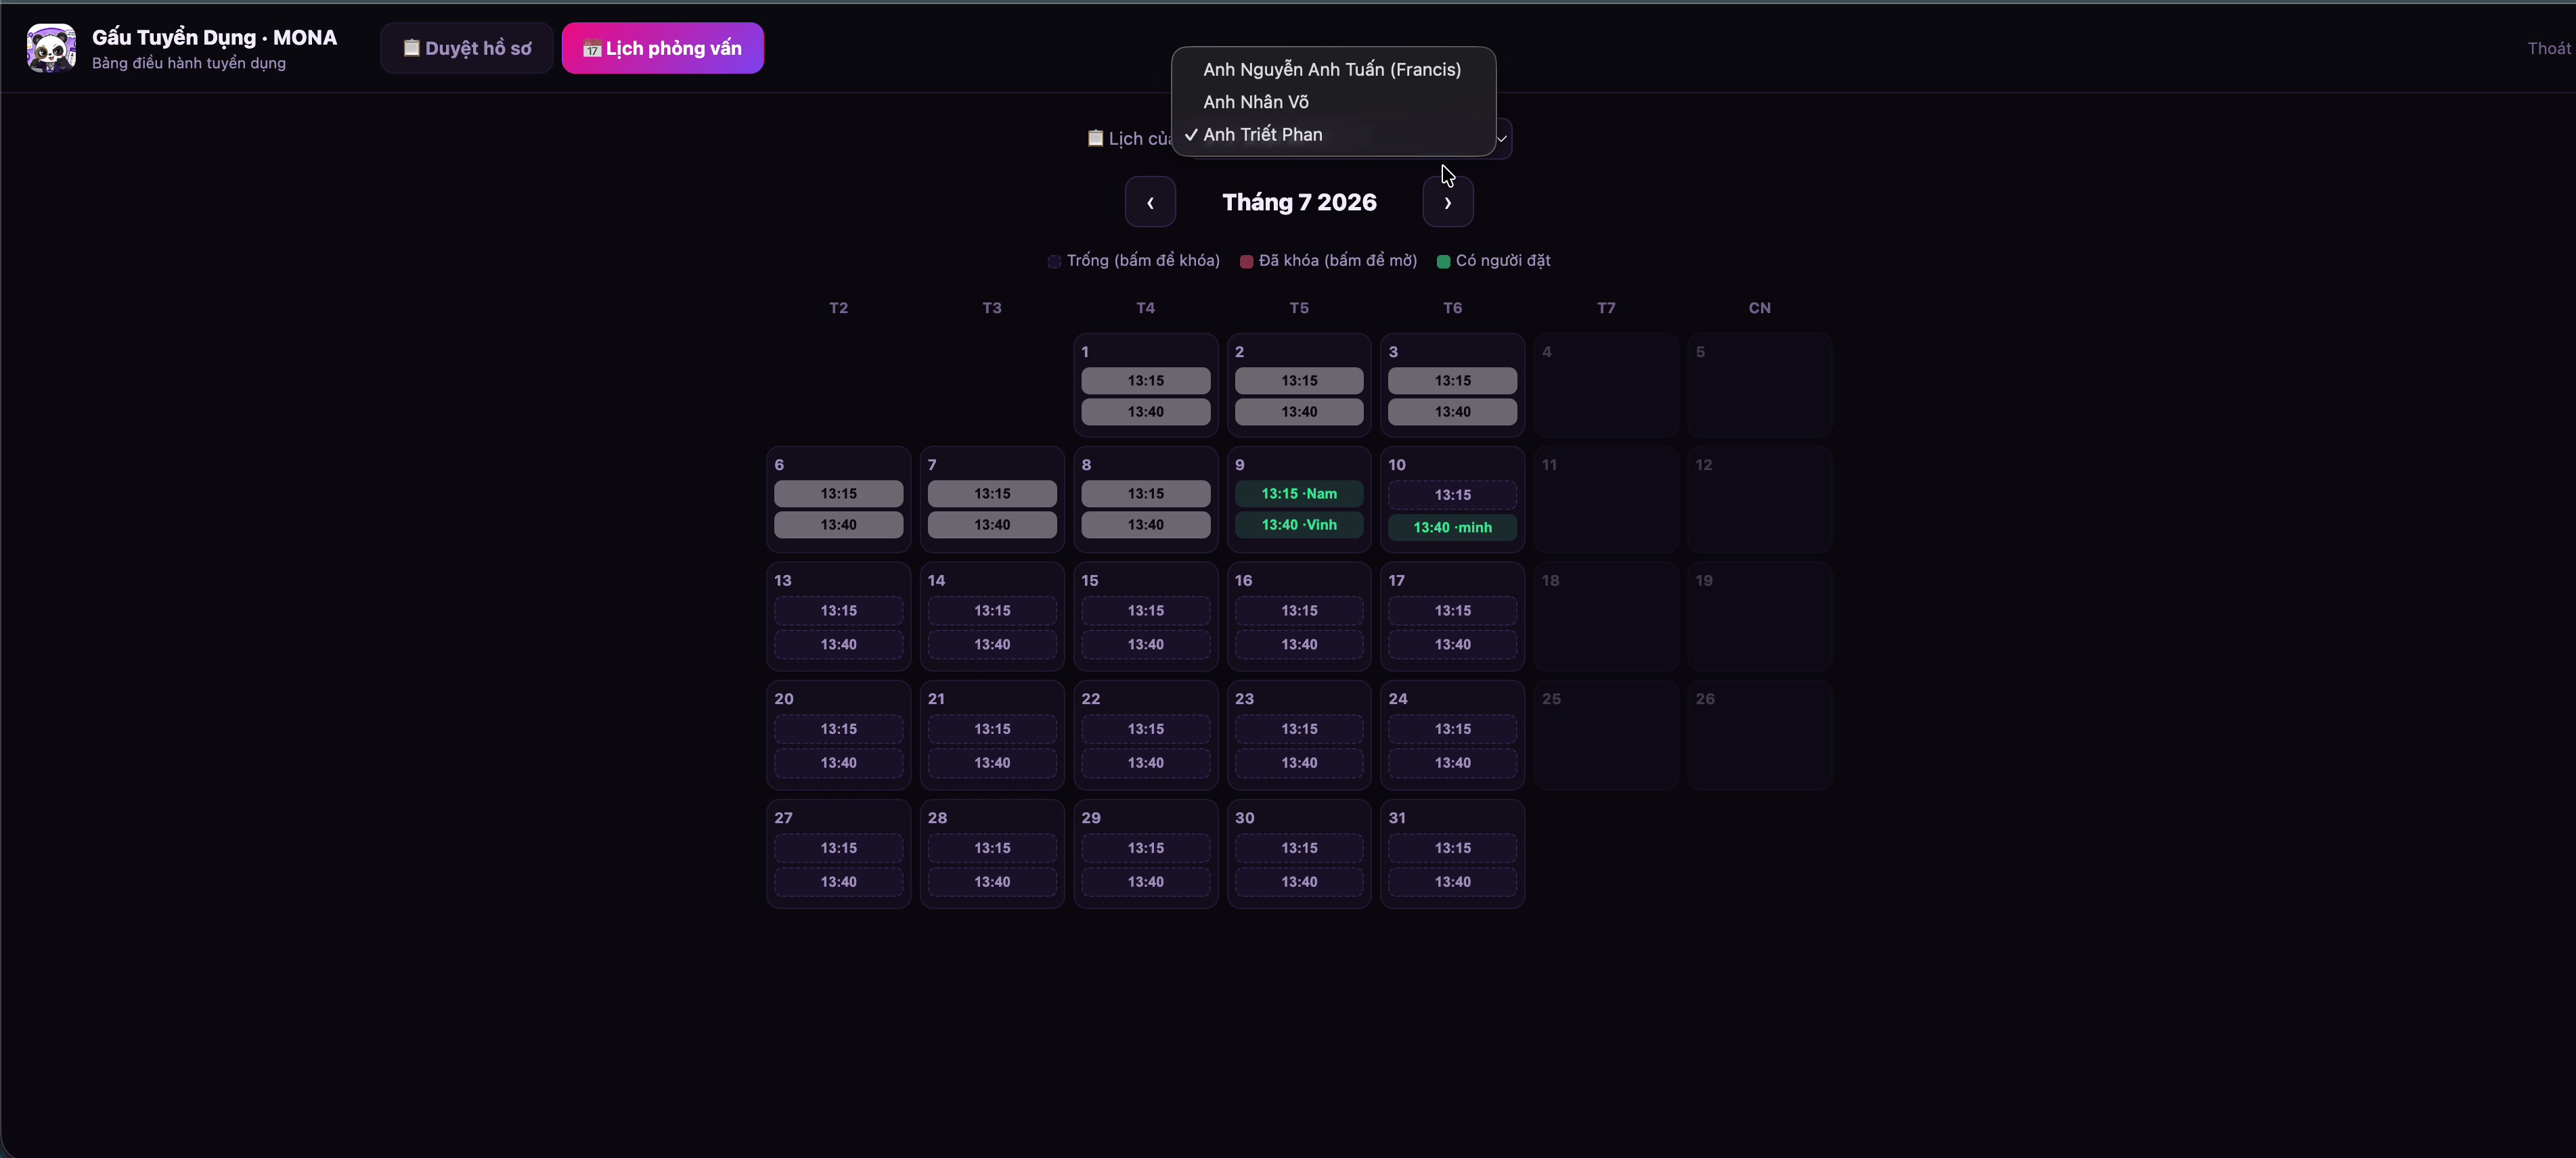2576x1158 pixels.
Task: Lock the 13:15 slot on day 13
Action: (838, 611)
